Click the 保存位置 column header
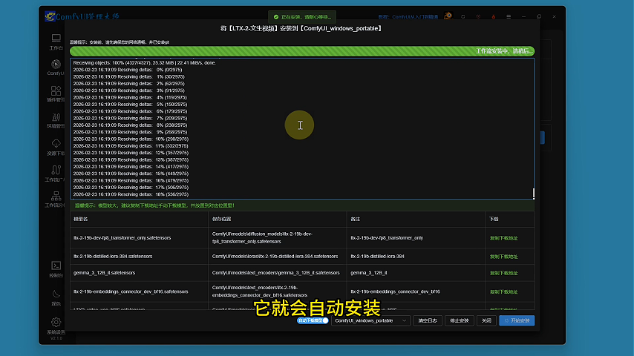The width and height of the screenshot is (634, 356). [221, 219]
